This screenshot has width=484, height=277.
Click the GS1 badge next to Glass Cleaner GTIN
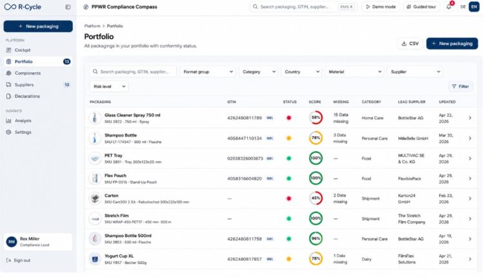click(270, 118)
